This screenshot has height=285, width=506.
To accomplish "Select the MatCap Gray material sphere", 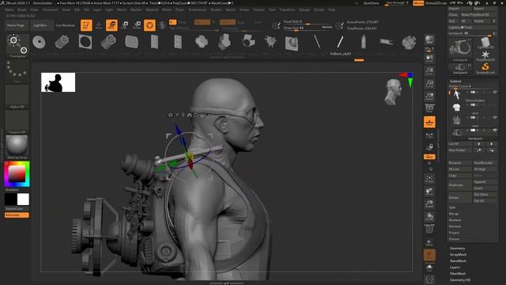I will point(17,146).
